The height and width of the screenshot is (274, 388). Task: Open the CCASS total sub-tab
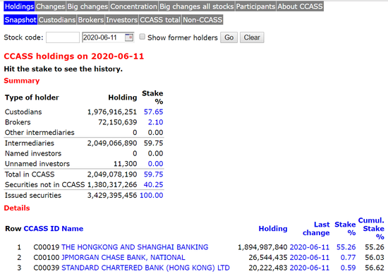point(160,20)
